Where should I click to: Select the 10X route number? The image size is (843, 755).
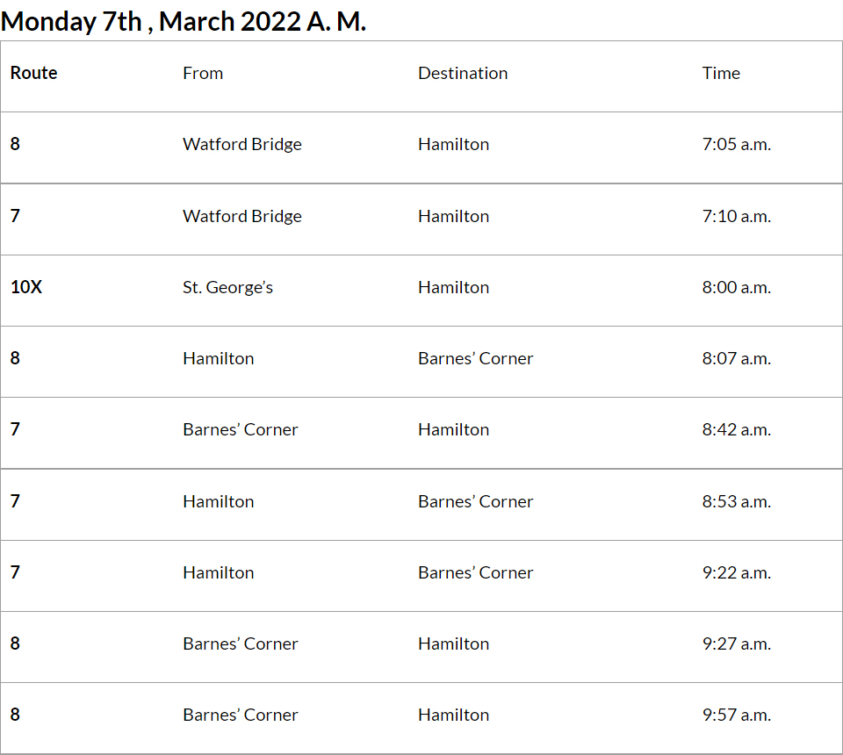click(26, 287)
